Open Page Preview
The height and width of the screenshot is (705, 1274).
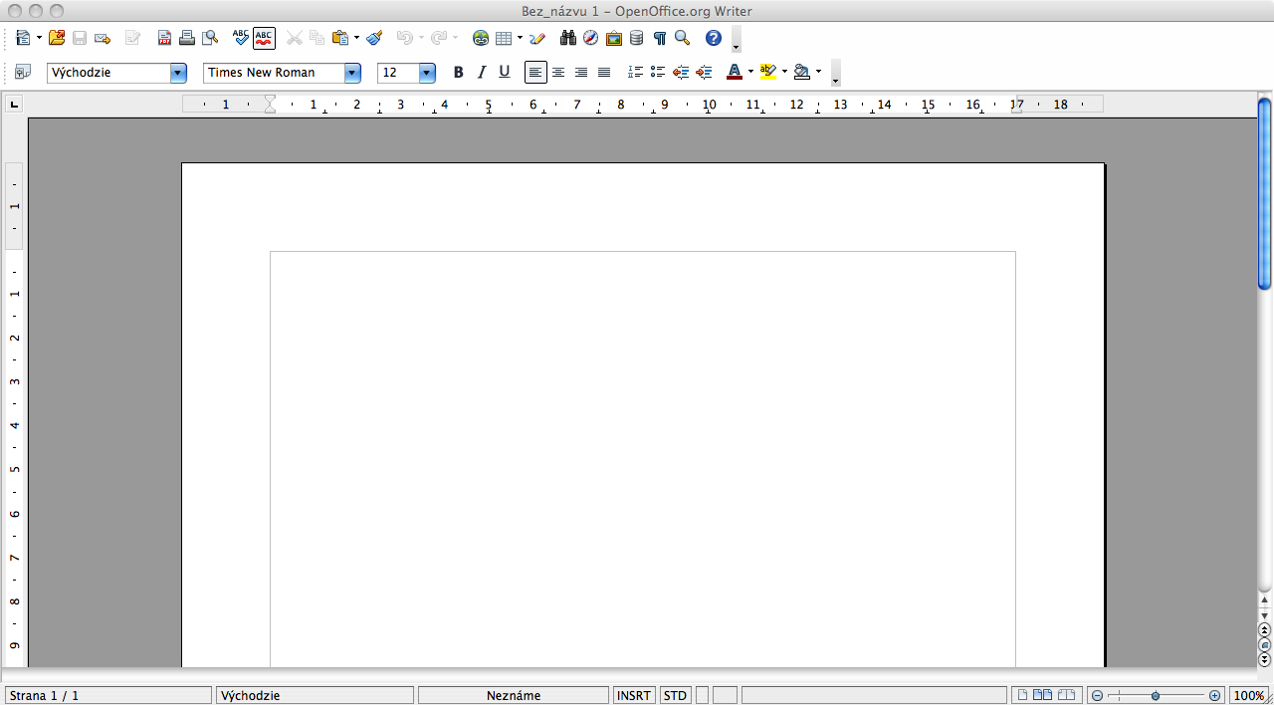210,38
